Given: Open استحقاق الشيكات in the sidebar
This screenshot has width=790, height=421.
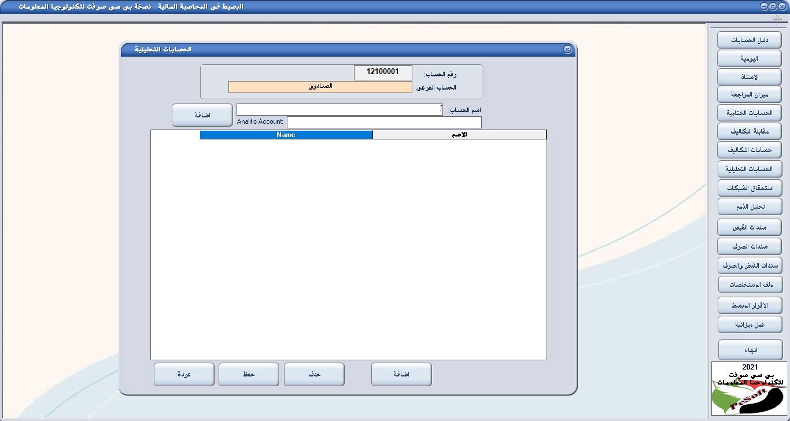Looking at the screenshot, I should click(750, 188).
